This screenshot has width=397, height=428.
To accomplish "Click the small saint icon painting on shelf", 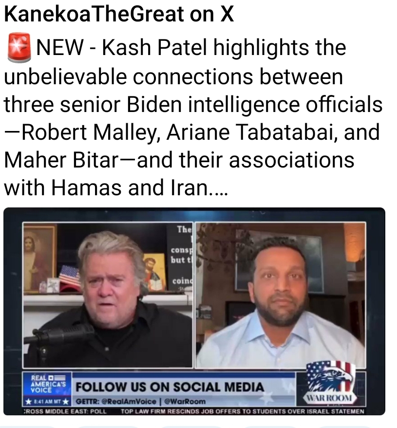I will click(154, 271).
